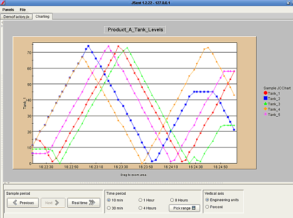Click the 70 value on vertical axis

point(29,53)
